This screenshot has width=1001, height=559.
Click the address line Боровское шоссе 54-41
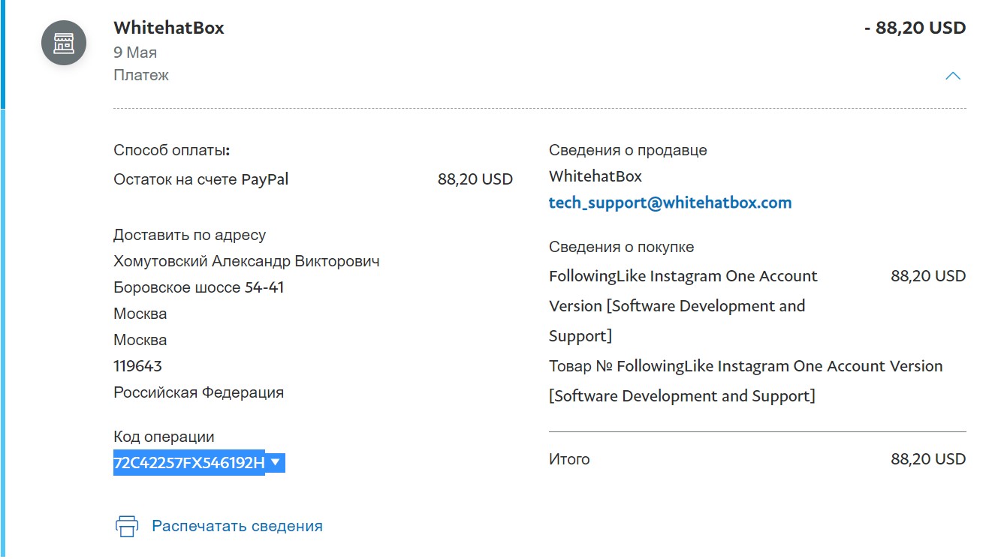tap(199, 287)
